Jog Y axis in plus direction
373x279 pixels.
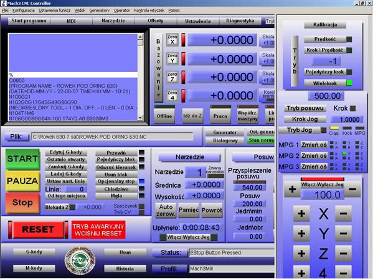point(301,234)
